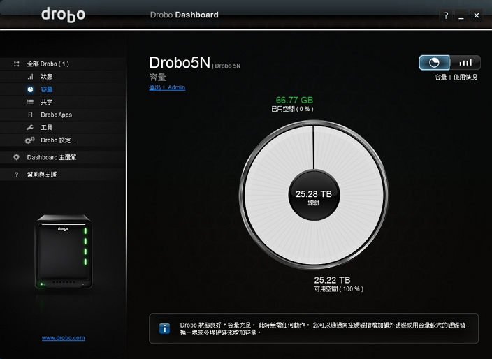Select the 容量 menu item

point(63,89)
